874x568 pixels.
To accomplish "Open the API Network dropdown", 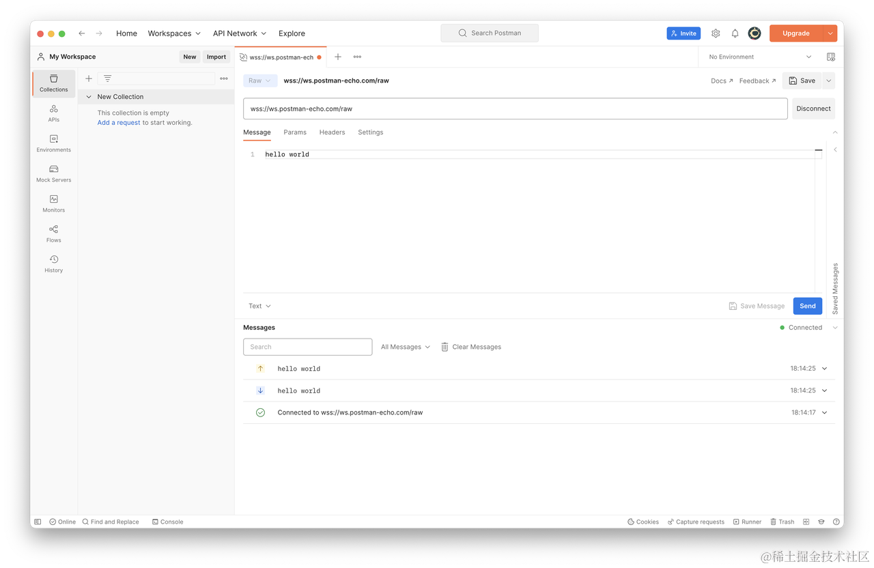I will click(x=240, y=33).
